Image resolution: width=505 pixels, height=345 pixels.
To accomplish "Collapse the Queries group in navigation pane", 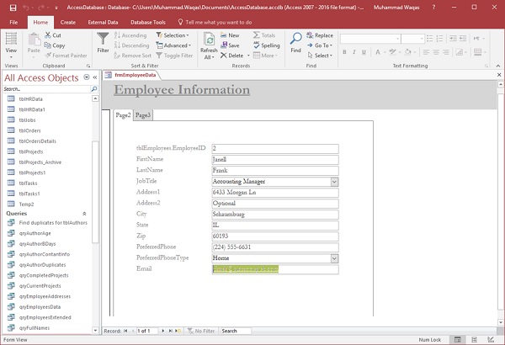I will (x=83, y=214).
